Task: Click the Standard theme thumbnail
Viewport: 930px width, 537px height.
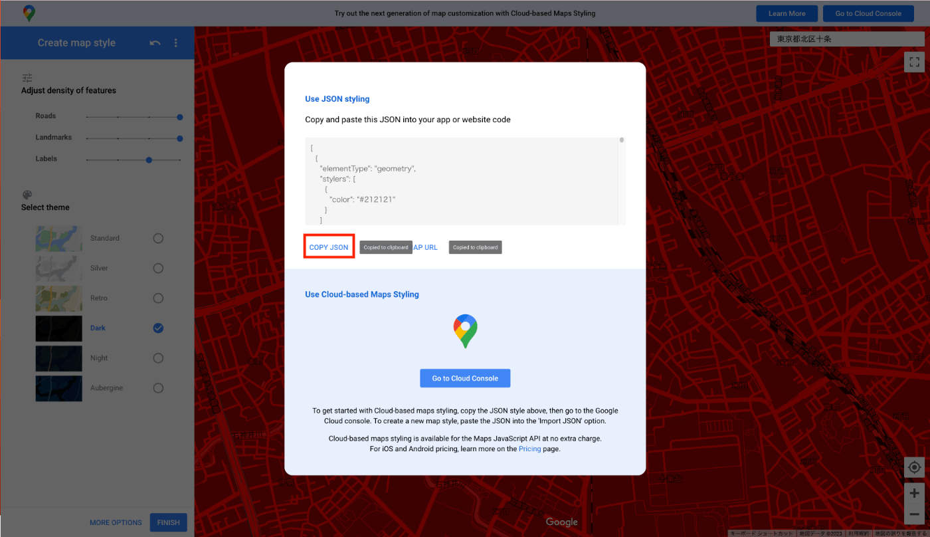Action: click(x=59, y=238)
